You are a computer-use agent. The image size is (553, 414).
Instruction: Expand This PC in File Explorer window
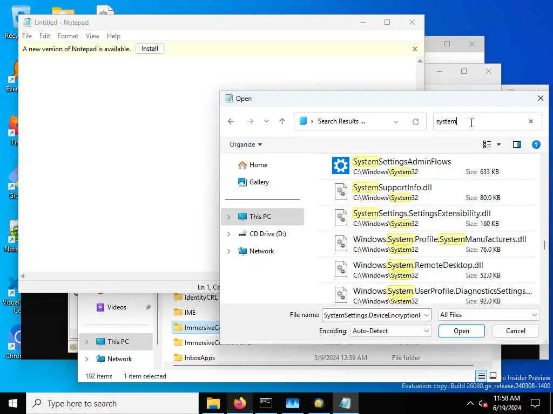(87, 342)
